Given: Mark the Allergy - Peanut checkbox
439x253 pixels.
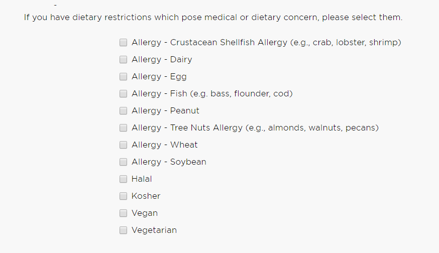Looking at the screenshot, I should tap(123, 111).
